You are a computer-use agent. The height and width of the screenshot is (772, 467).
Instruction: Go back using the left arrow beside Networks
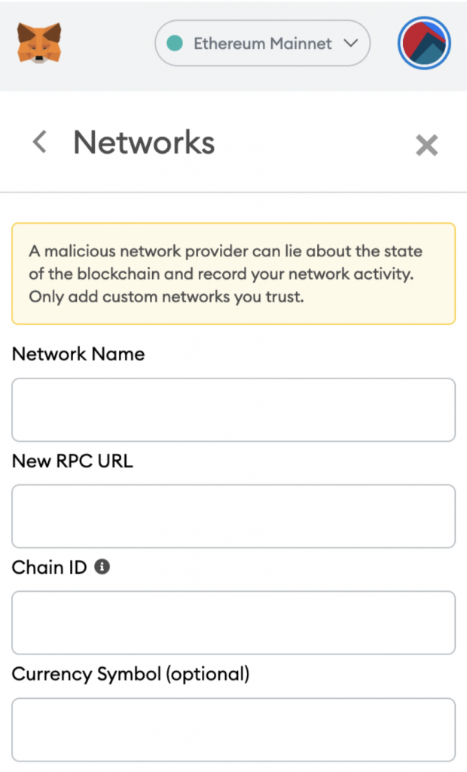click(39, 142)
